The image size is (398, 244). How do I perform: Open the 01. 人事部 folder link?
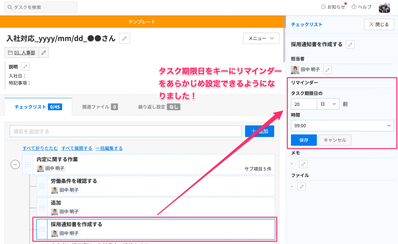24,52
